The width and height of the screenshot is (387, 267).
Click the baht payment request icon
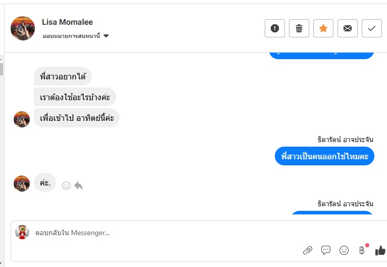tap(362, 250)
